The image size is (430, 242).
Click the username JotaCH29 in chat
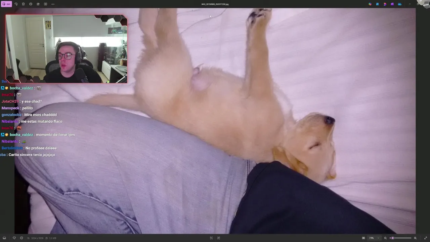(x=10, y=102)
